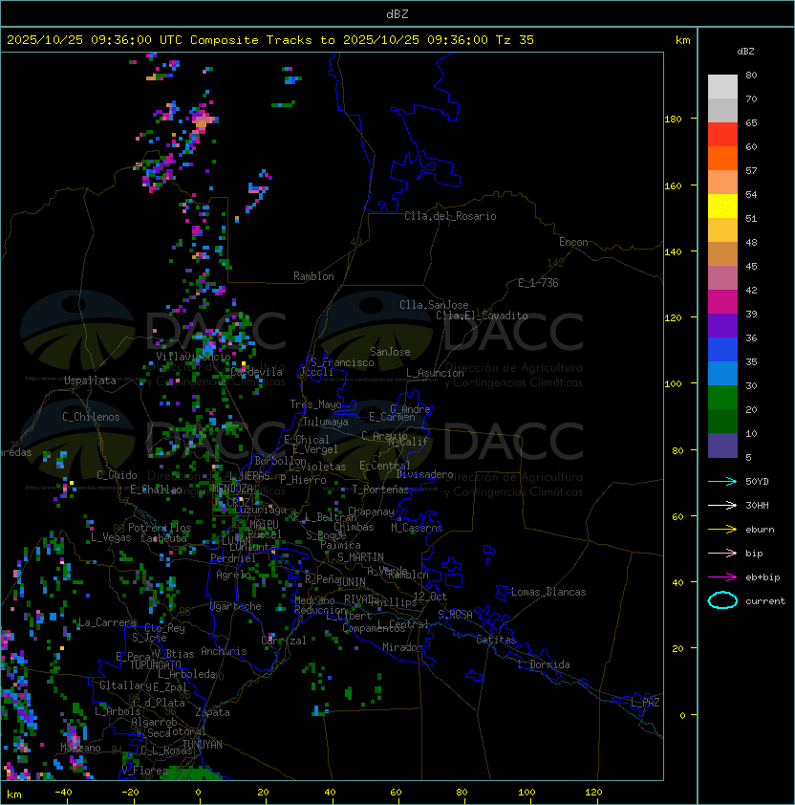Click legend label 'eb+bip'
Image resolution: width=795 pixels, height=805 pixels.
[x=763, y=577]
